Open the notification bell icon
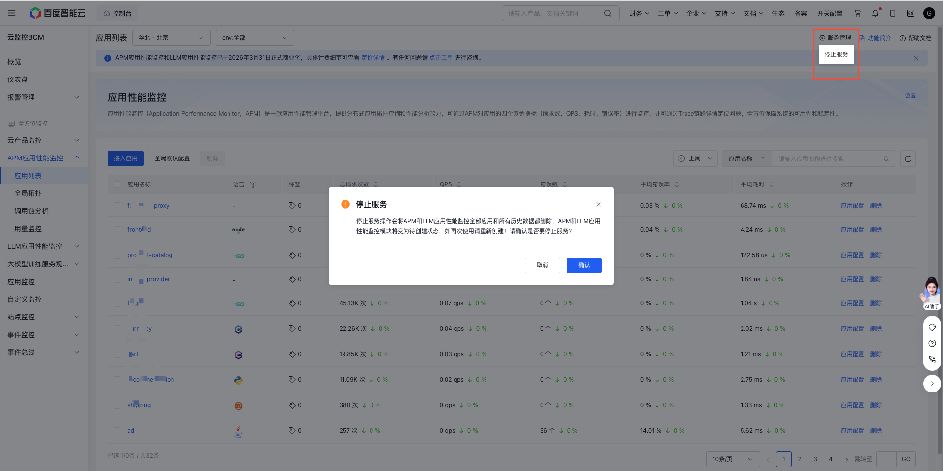The height and width of the screenshot is (471, 943). 875,13
